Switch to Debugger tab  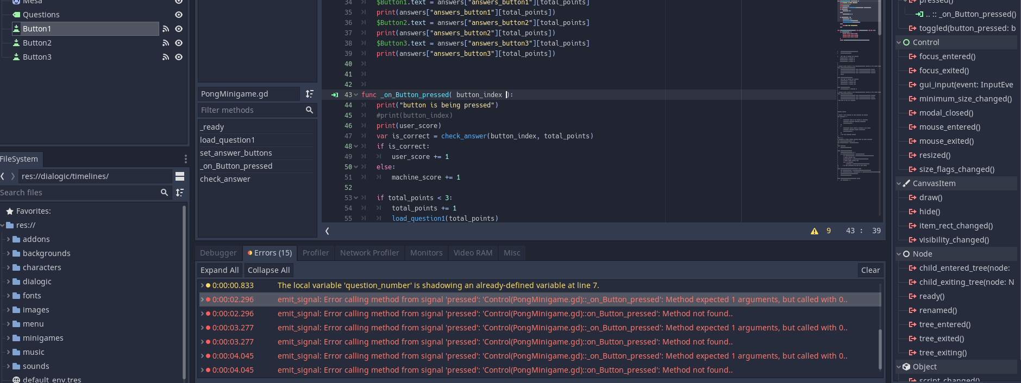pyautogui.click(x=218, y=253)
